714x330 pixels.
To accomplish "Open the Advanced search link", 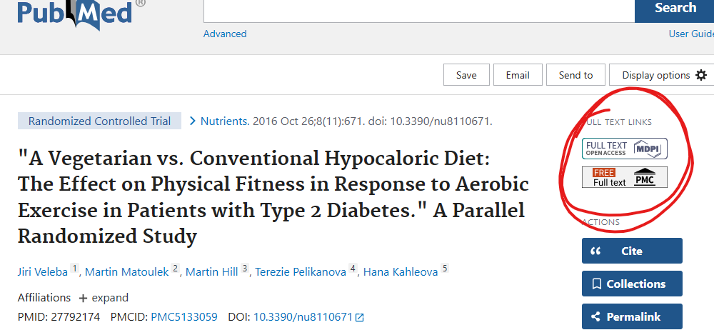I will click(225, 34).
